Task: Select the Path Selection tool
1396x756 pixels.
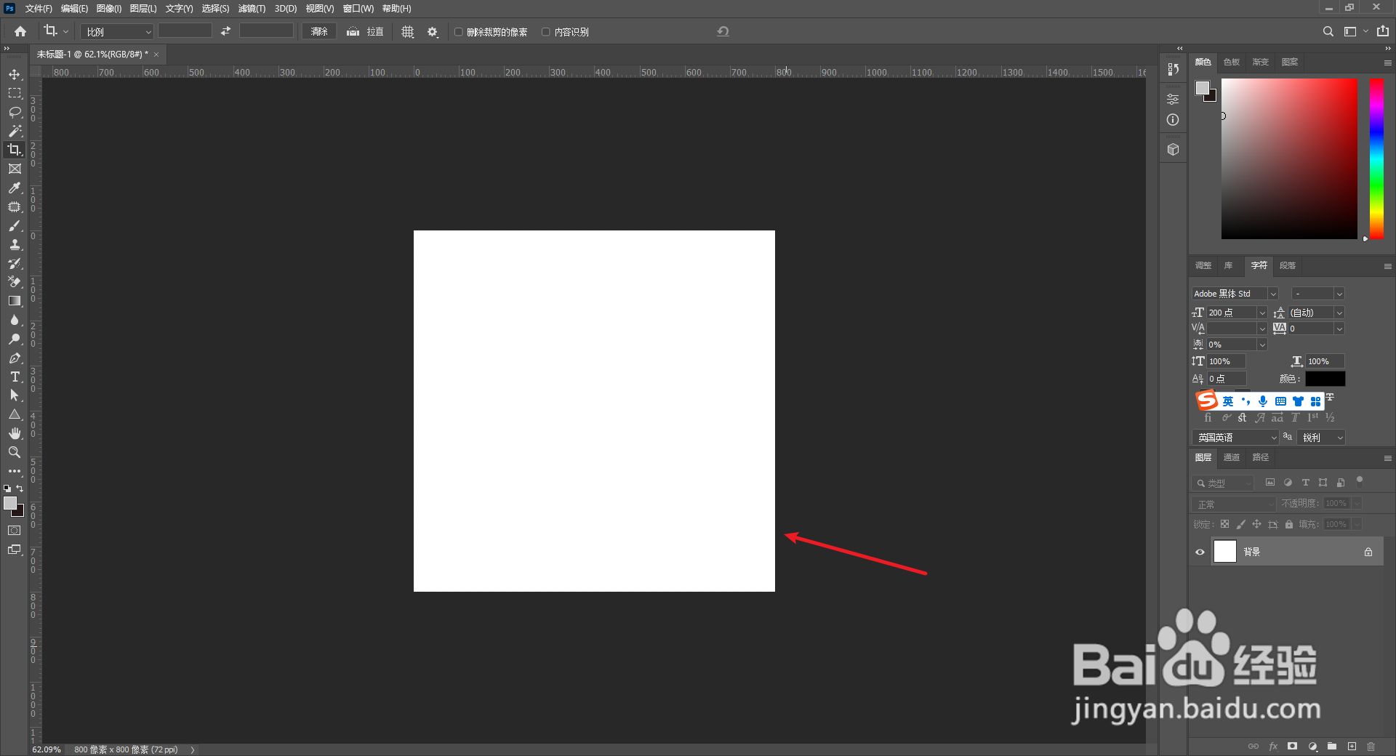Action: (15, 395)
